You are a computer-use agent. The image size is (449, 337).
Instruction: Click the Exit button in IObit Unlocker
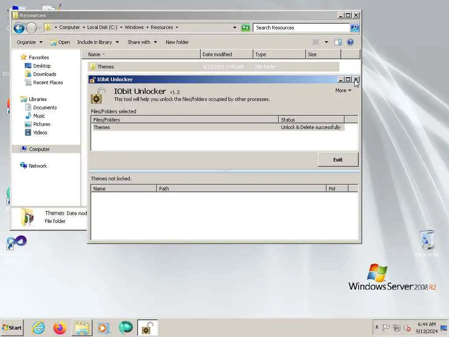(x=338, y=160)
